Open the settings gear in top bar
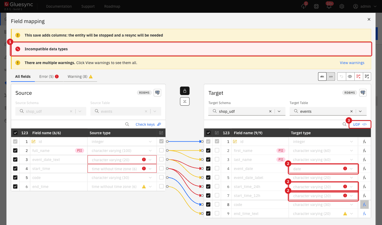The width and height of the screenshot is (382, 225). [x=342, y=6]
